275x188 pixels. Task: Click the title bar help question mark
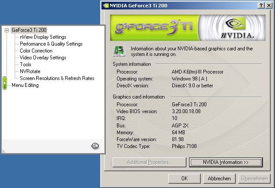[261, 6]
